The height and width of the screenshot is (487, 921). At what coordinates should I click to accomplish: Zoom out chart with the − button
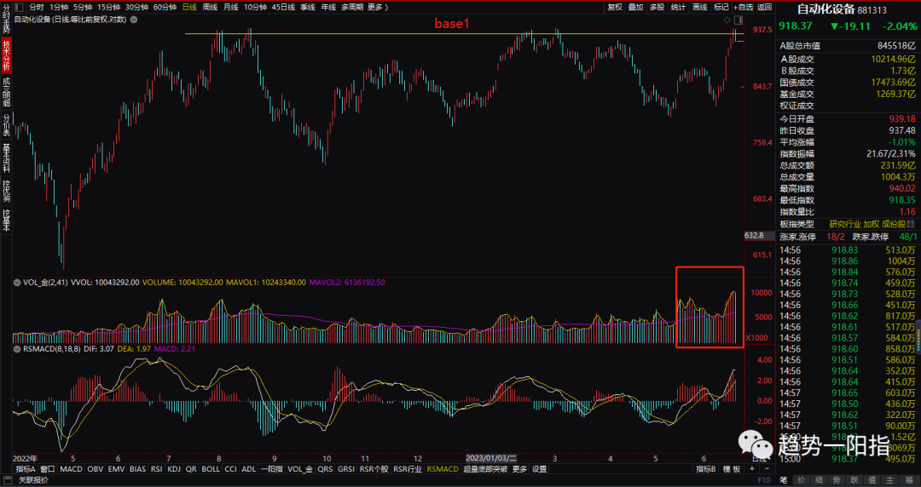(766, 469)
